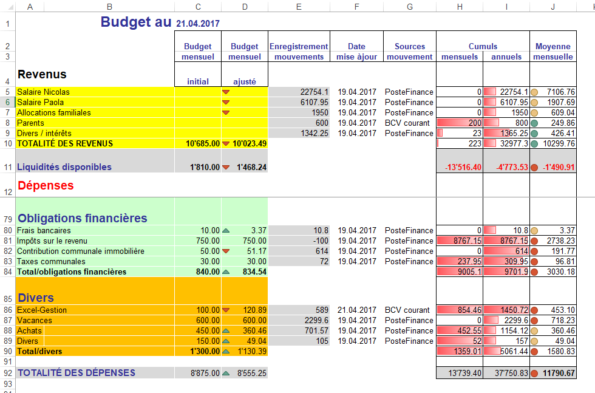
Task: Click the red circle beside 718.23
Action: pyautogui.click(x=534, y=321)
